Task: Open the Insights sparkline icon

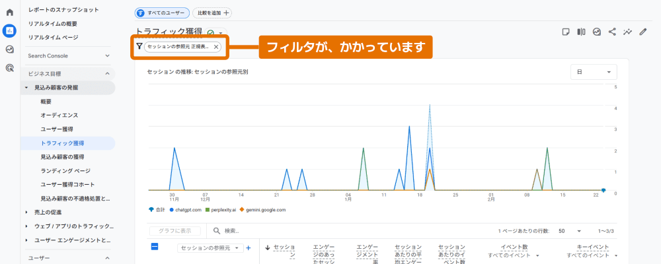Action: 627,31
